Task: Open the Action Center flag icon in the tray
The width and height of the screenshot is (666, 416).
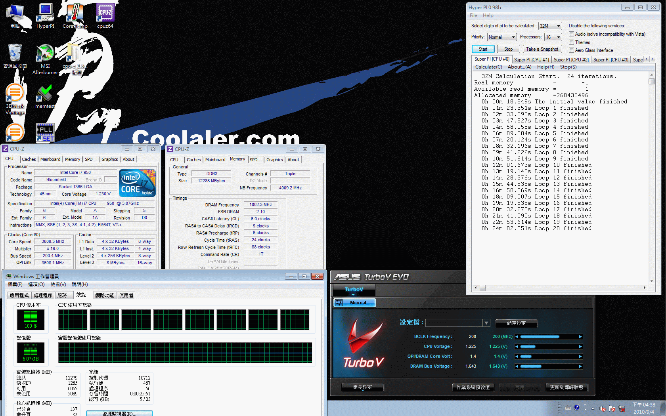Action: tap(612, 408)
